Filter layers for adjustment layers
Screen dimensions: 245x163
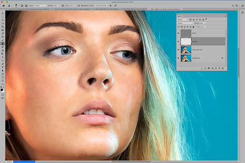click(194, 20)
